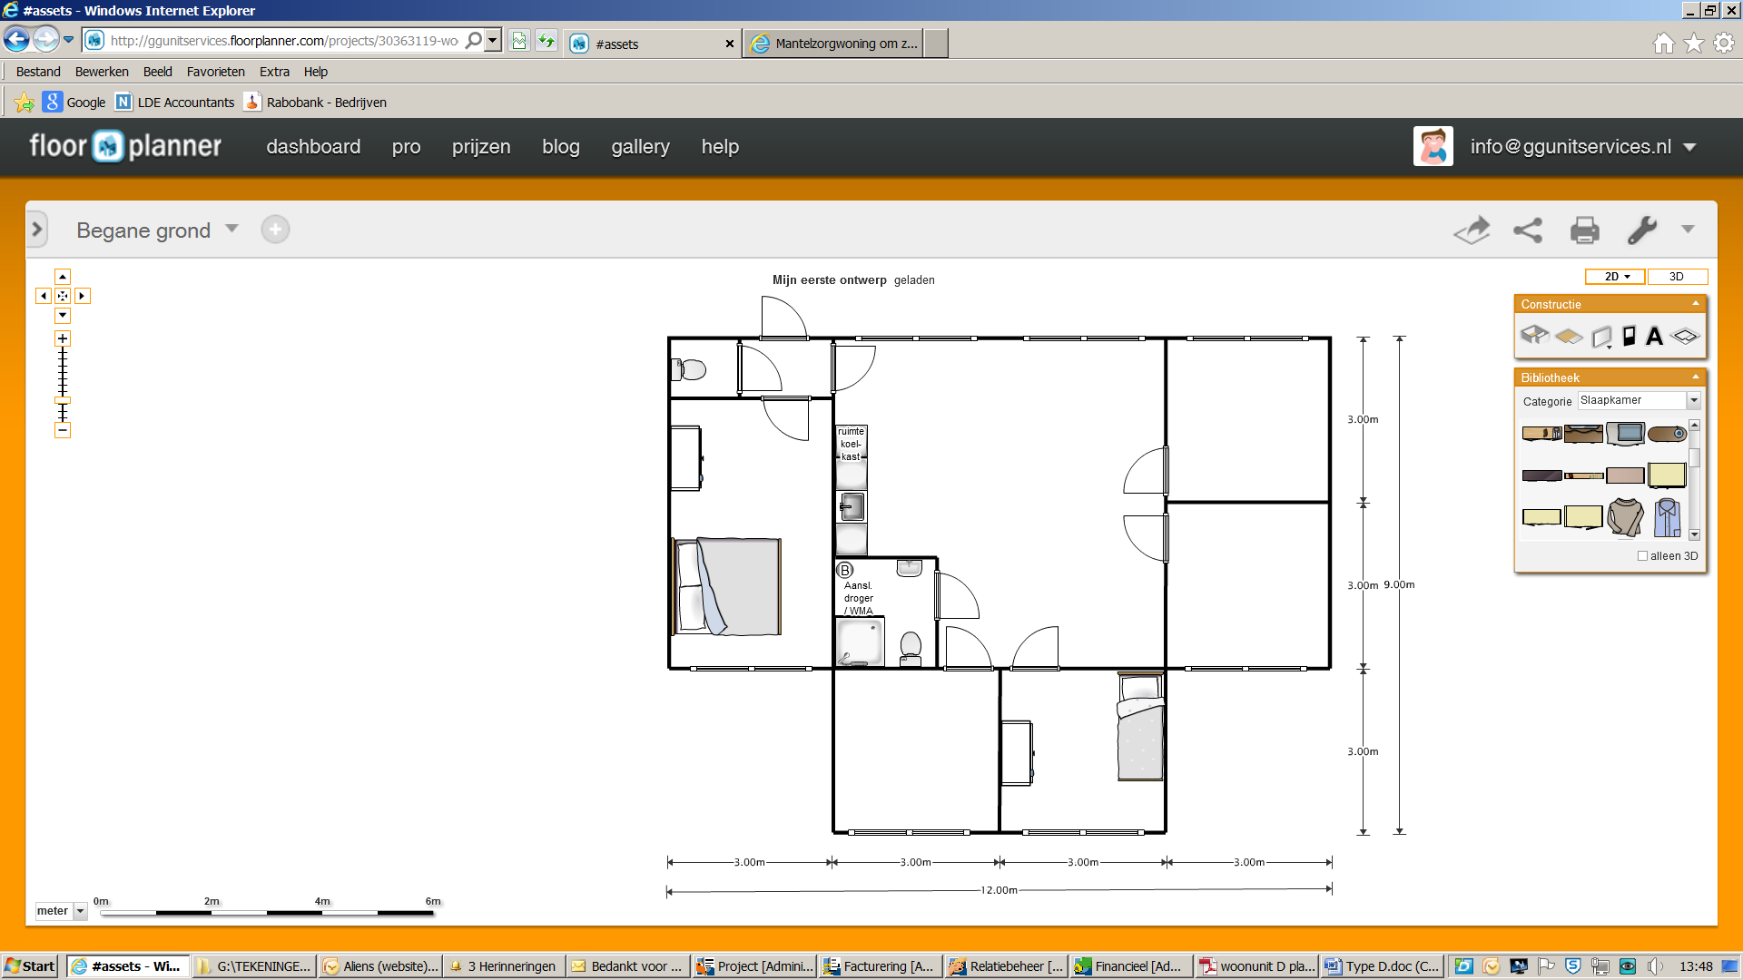This screenshot has width=1743, height=980.
Task: Click the user avatar picture
Action: tap(1433, 146)
